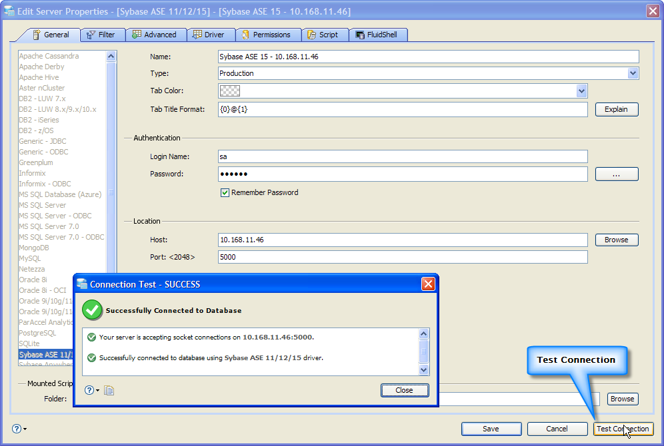
Task: Click the Save button
Action: 491,429
